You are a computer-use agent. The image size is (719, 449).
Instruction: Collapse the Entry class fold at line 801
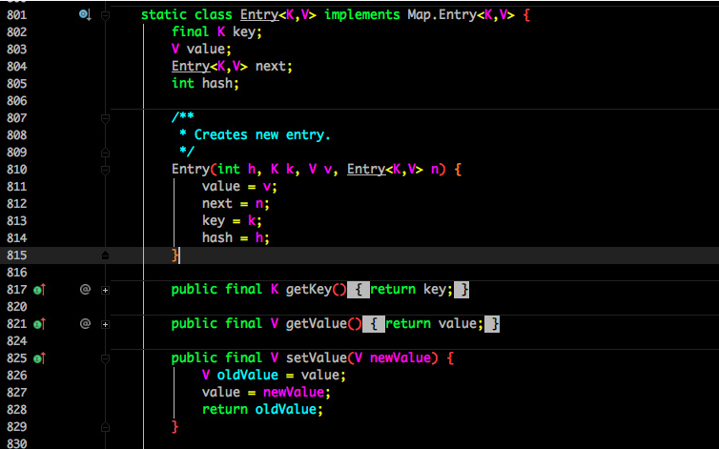click(x=105, y=15)
